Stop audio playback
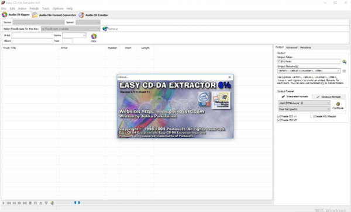Image resolution: width=351 pixels, height=212 pixels. point(30,203)
